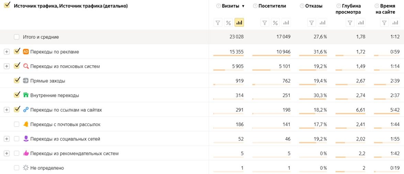Switch Визиты column to percent view
Viewport: 404px width, 174px height.
(x=228, y=23)
